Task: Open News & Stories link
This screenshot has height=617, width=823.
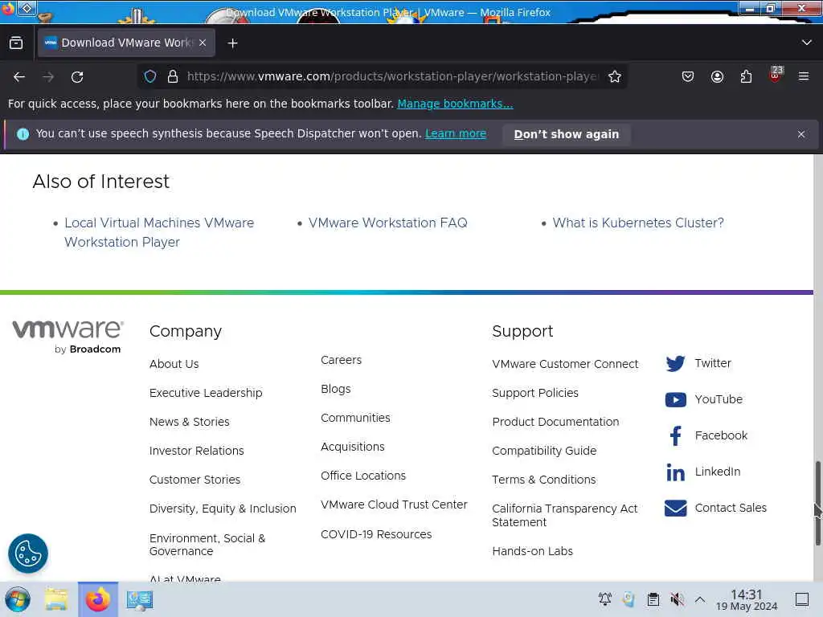Action: point(190,422)
